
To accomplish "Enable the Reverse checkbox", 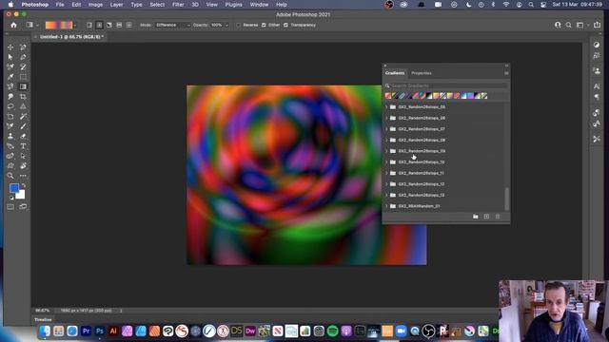I will [239, 25].
